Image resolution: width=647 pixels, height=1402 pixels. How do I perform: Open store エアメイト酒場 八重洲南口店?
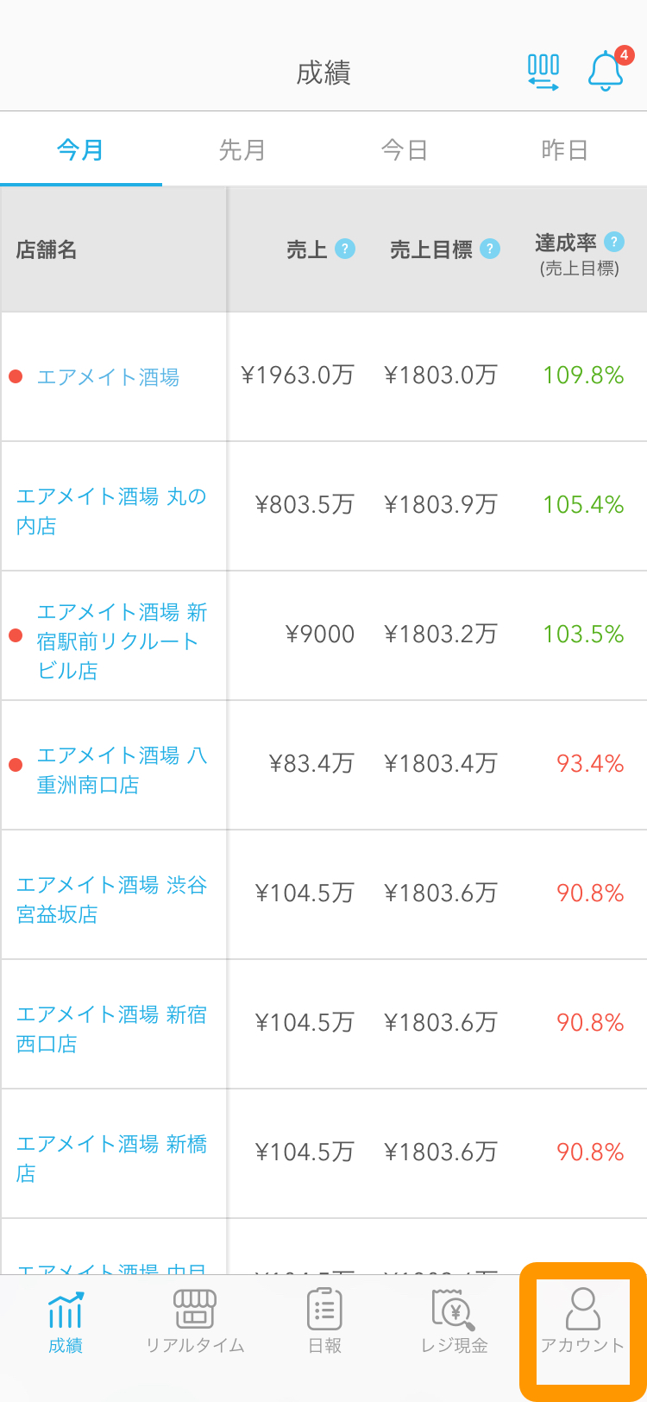122,769
